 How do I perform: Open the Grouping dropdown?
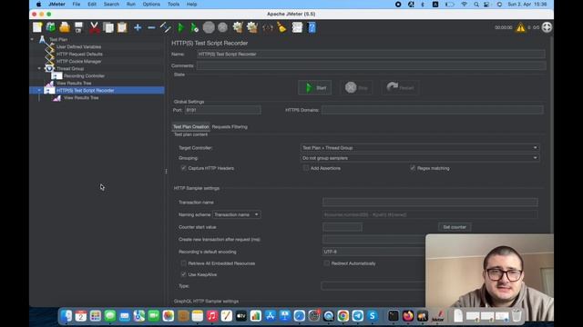(x=419, y=158)
